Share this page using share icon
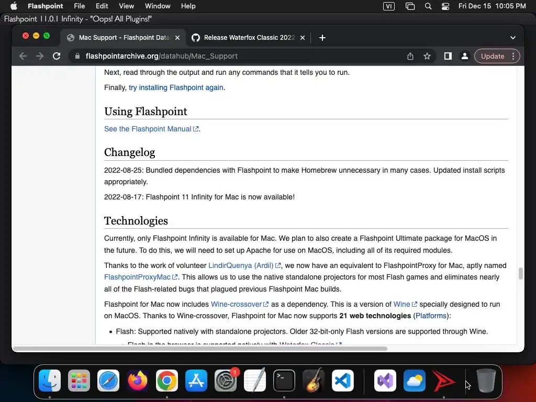The height and width of the screenshot is (402, 536). (410, 56)
